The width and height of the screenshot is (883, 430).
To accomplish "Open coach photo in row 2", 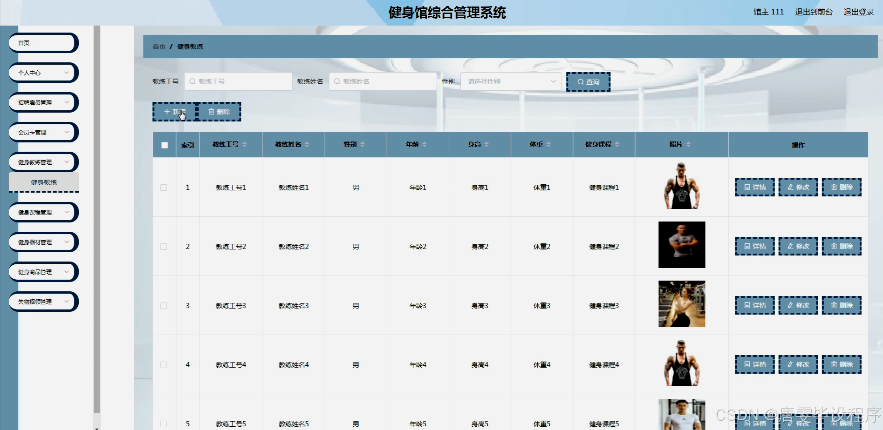I will coord(682,245).
